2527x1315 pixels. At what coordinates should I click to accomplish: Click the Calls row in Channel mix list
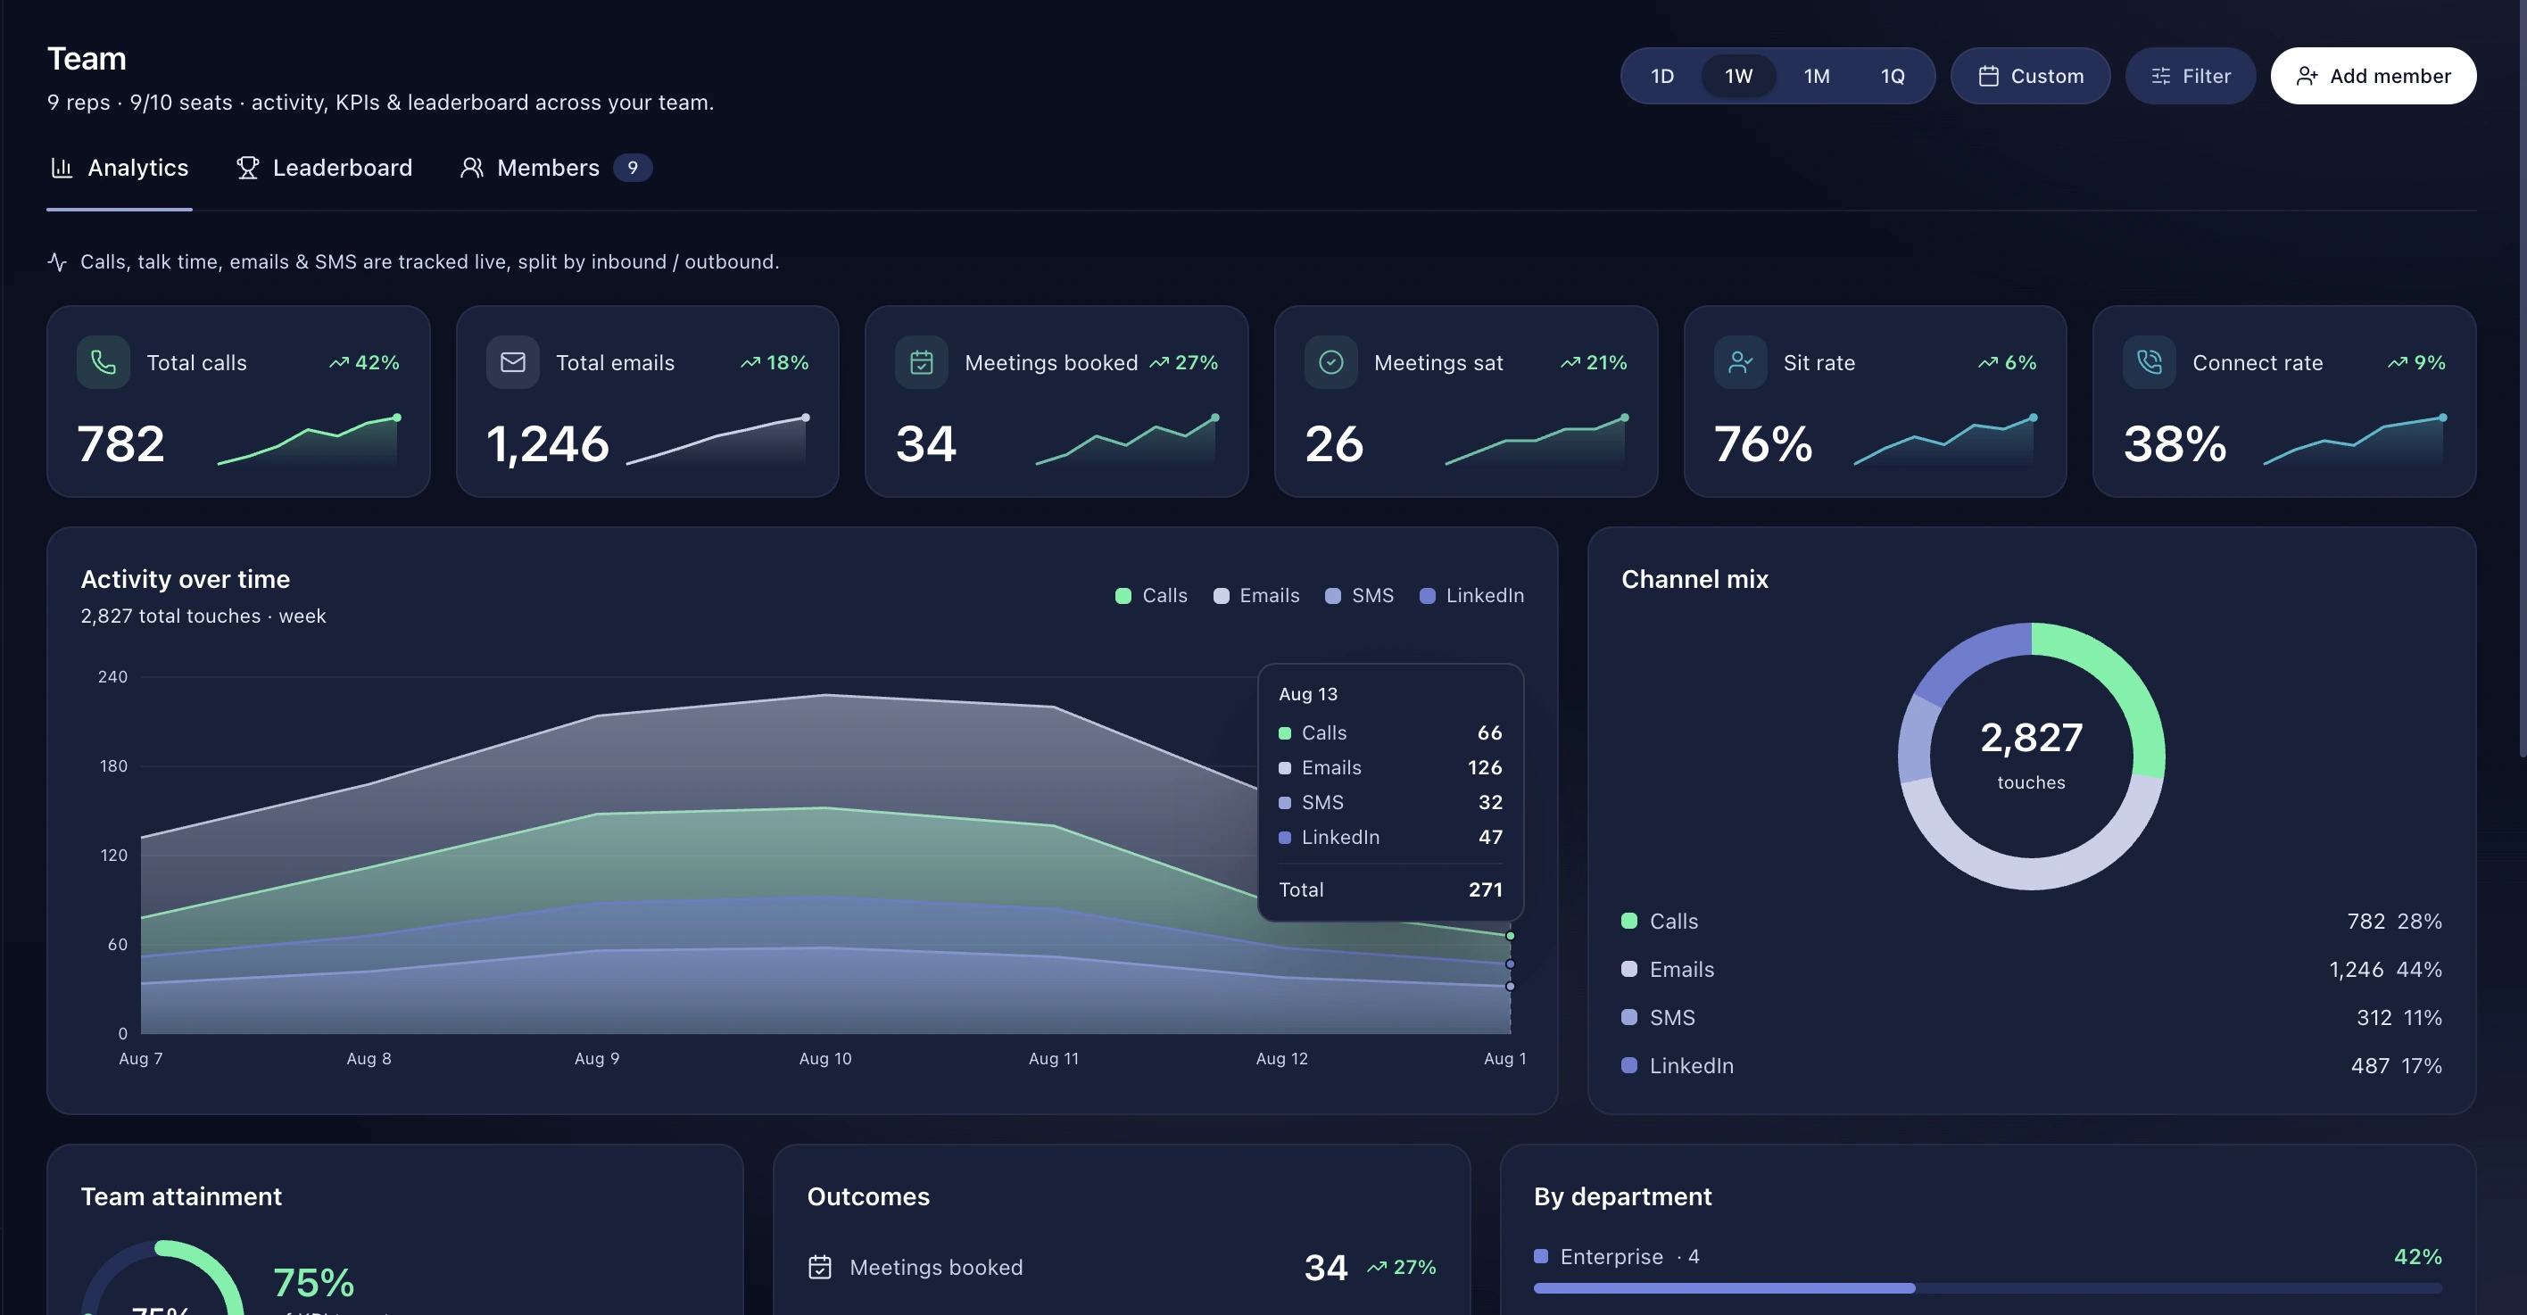click(x=2031, y=921)
